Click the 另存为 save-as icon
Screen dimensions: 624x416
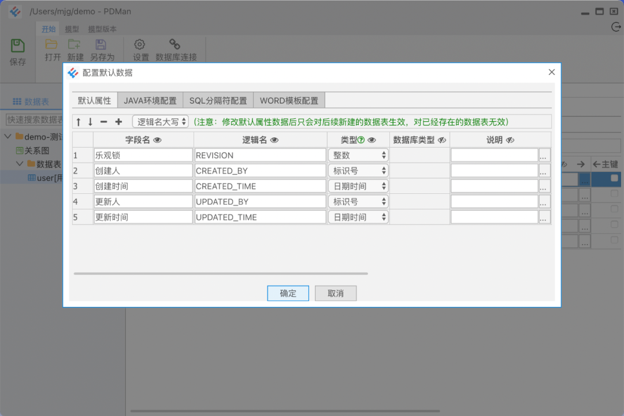[x=101, y=44]
